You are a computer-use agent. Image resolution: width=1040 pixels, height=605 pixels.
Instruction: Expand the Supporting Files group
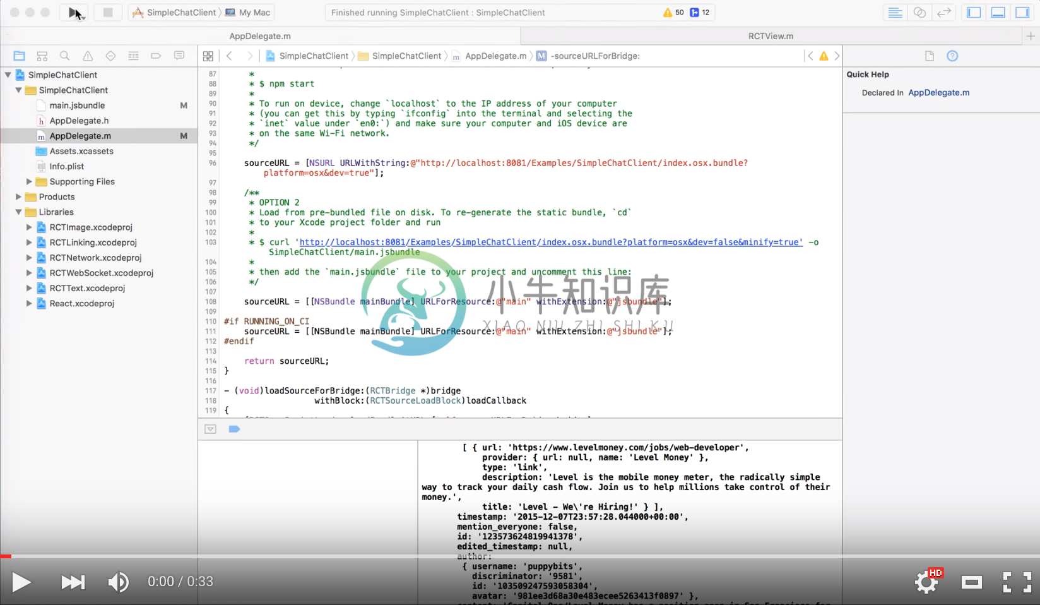pyautogui.click(x=29, y=181)
